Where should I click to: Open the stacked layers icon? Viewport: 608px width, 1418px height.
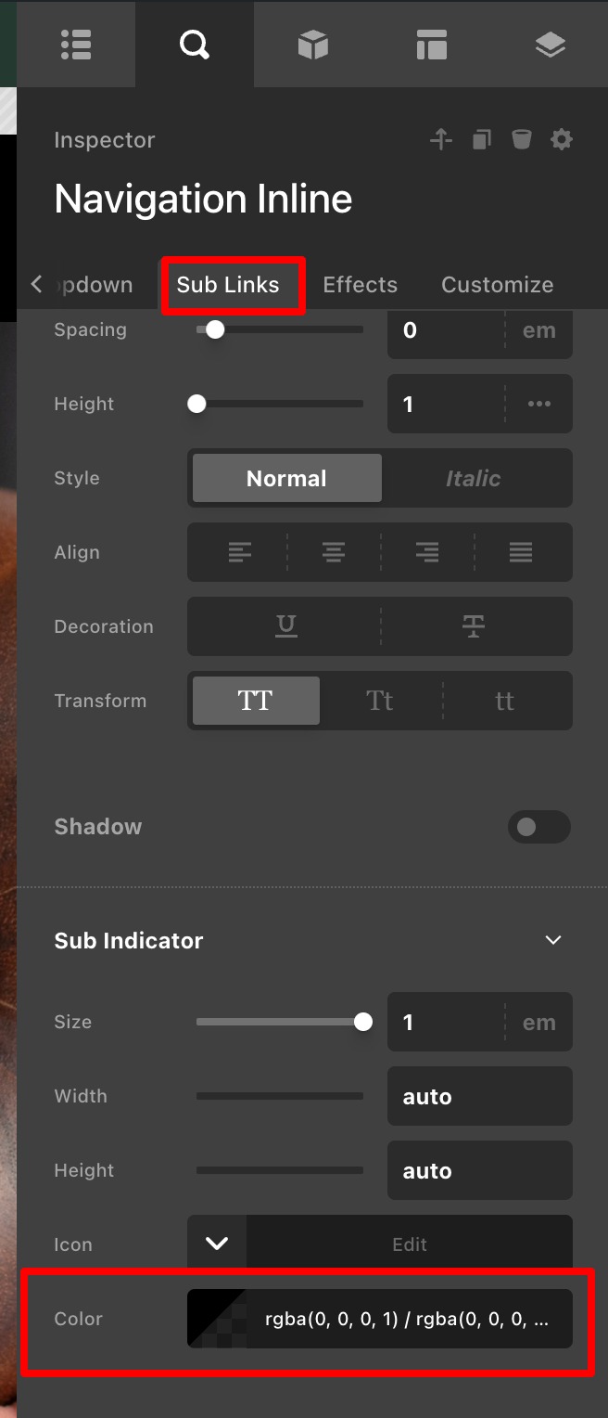[x=551, y=44]
